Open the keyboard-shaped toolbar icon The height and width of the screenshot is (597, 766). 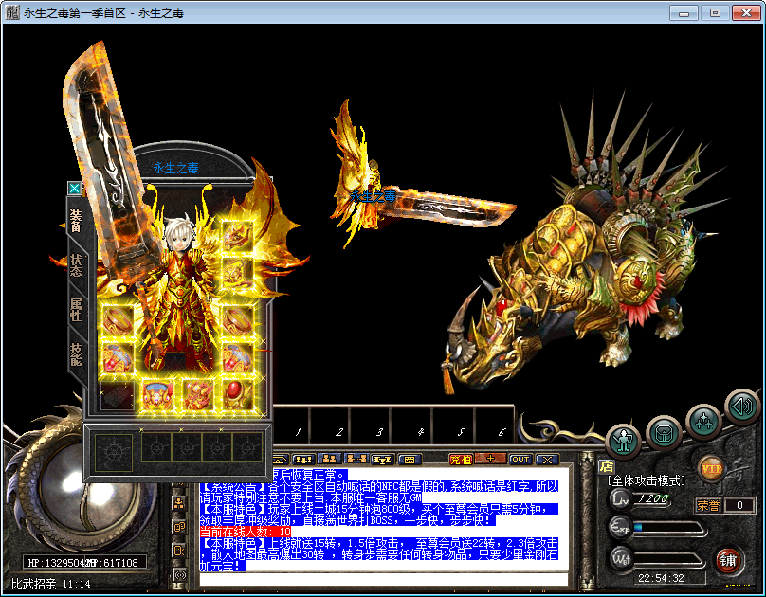point(410,460)
